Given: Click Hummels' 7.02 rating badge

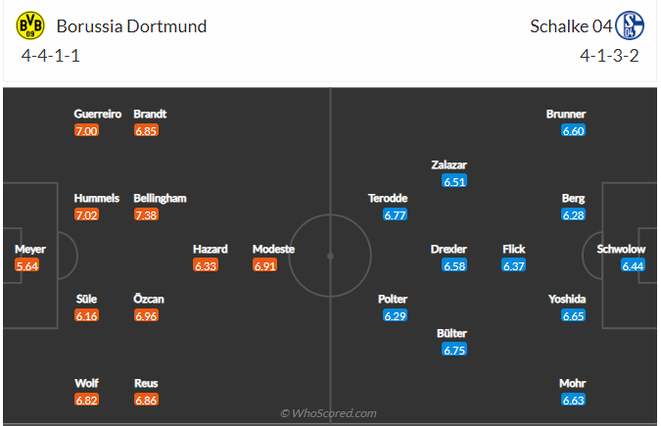Looking at the screenshot, I should pos(86,214).
